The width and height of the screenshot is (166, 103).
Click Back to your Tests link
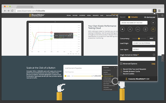110,15
